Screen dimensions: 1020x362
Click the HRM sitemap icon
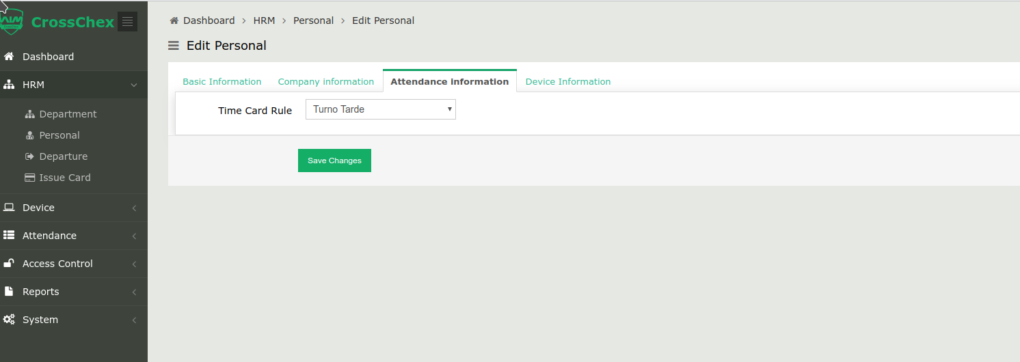click(9, 85)
